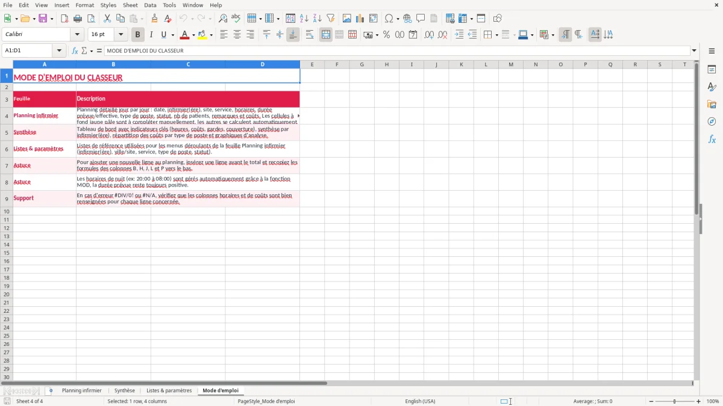Open the Sheet menu

point(131,5)
